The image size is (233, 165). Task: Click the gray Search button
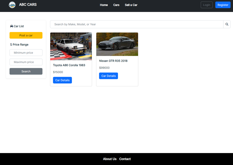click(x=26, y=71)
